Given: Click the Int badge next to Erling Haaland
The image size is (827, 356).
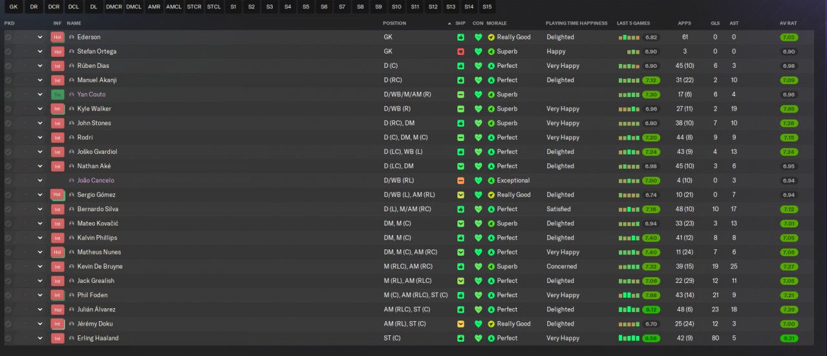Looking at the screenshot, I should coord(58,339).
